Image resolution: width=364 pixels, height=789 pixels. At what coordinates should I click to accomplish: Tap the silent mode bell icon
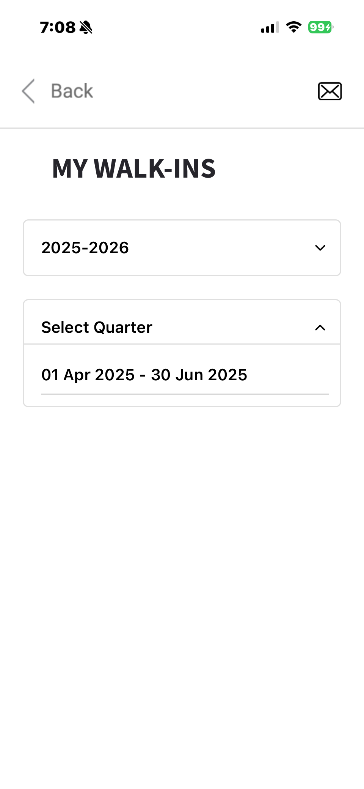(x=86, y=27)
